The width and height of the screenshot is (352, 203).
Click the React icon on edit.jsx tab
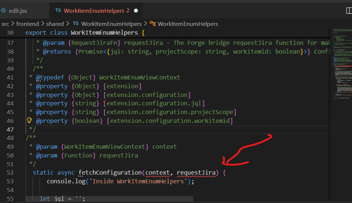[x=3, y=11]
